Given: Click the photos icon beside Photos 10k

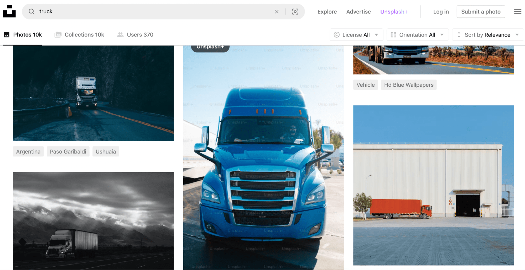Looking at the screenshot, I should (7, 34).
